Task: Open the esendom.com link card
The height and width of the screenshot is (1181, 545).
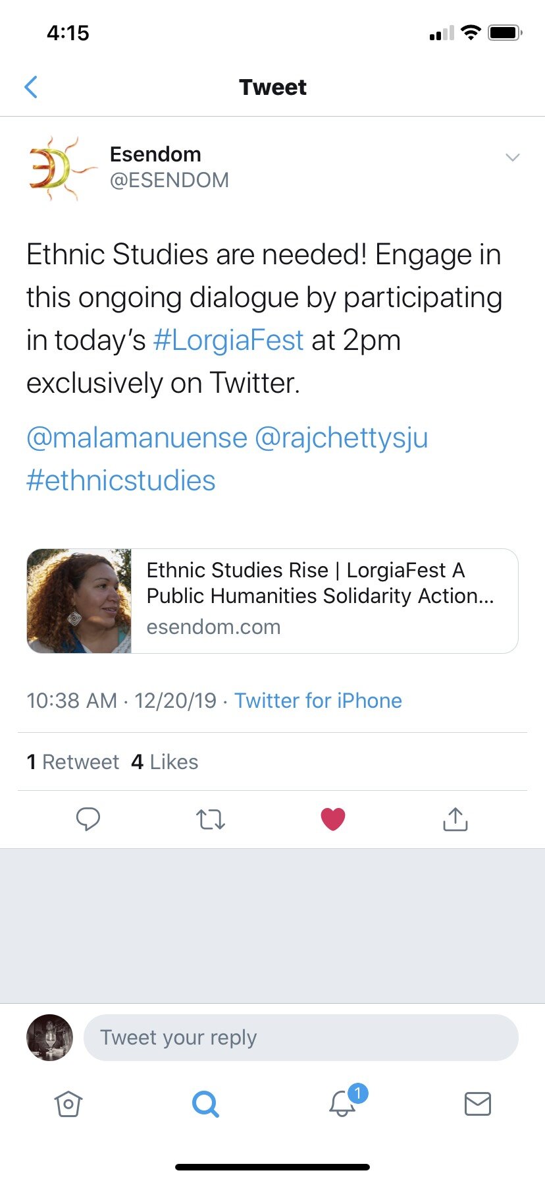Action: tap(272, 601)
